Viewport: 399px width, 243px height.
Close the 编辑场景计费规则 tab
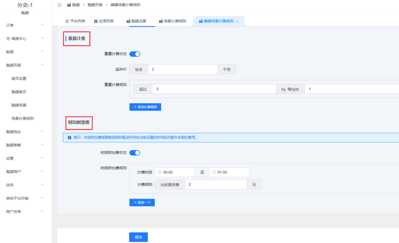coord(237,21)
